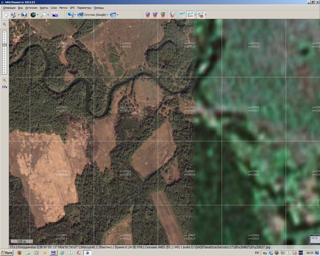Click the add polygon mark icon
The image size is (320, 256).
(x=163, y=15)
